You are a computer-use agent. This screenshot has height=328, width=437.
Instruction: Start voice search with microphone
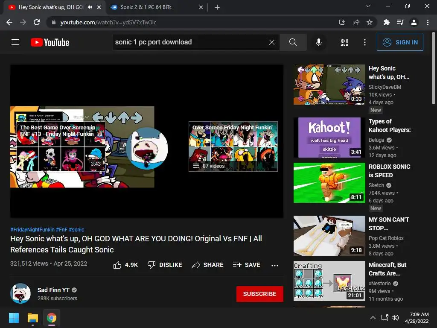[318, 42]
